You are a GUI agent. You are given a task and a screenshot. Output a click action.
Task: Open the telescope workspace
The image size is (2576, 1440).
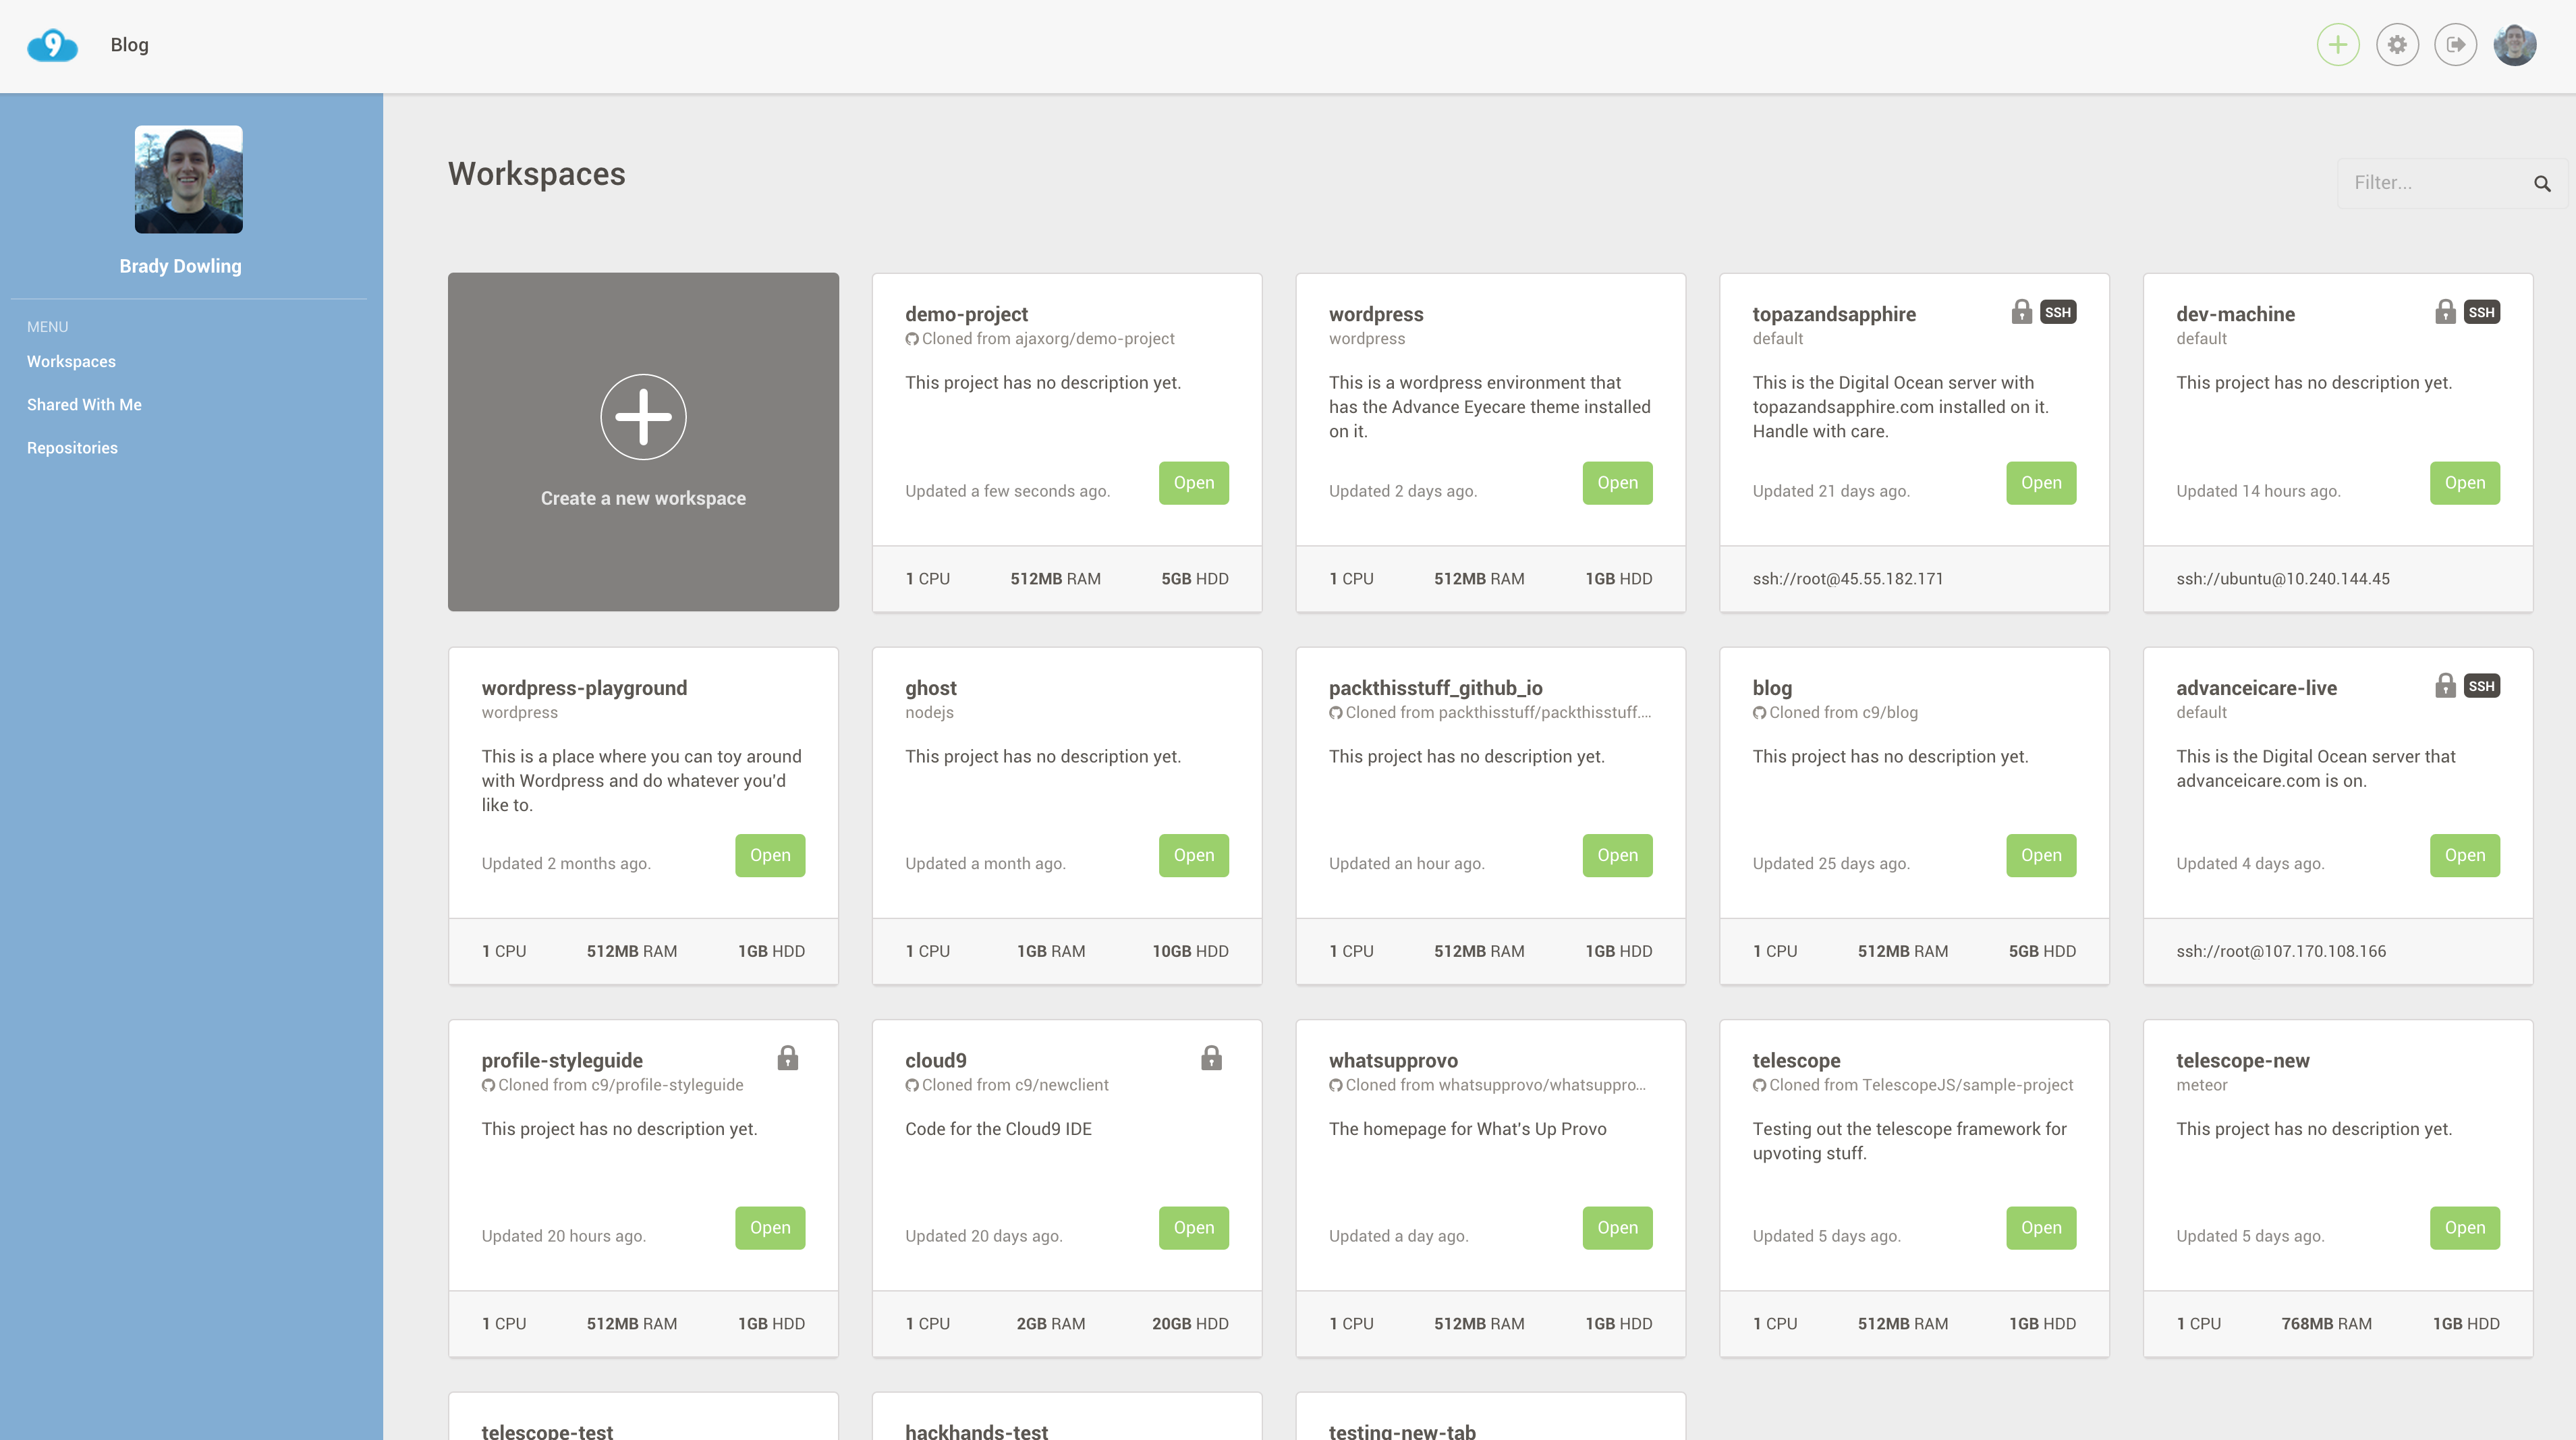pyautogui.click(x=2041, y=1228)
